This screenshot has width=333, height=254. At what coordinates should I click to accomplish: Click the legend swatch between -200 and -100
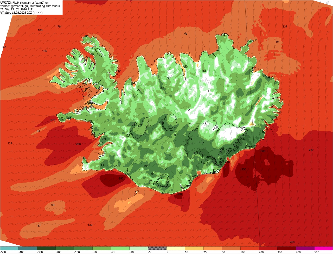coord(65,248)
